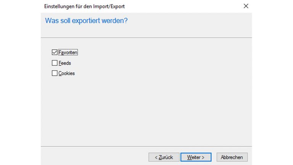The image size is (293, 165).
Task: Click the checkmark inside the Favoriten box
Action: pyautogui.click(x=54, y=53)
